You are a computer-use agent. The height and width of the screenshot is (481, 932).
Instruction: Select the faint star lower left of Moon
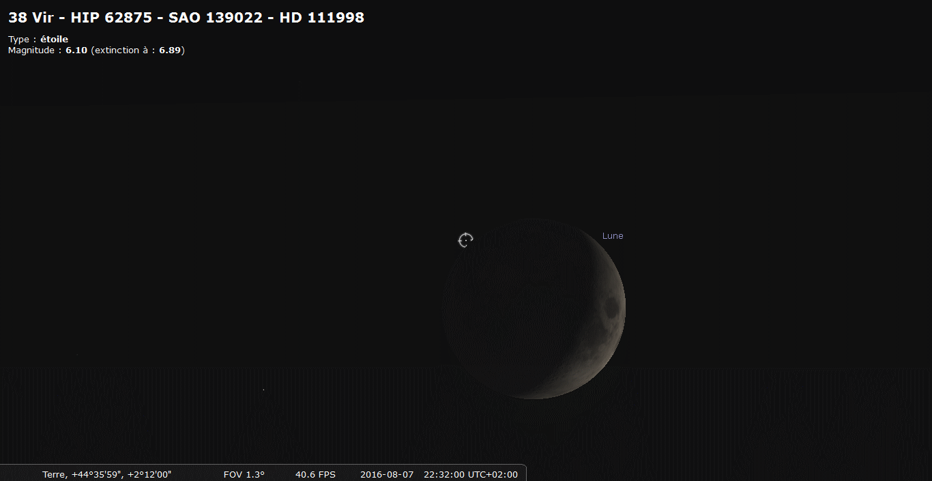[x=263, y=390]
